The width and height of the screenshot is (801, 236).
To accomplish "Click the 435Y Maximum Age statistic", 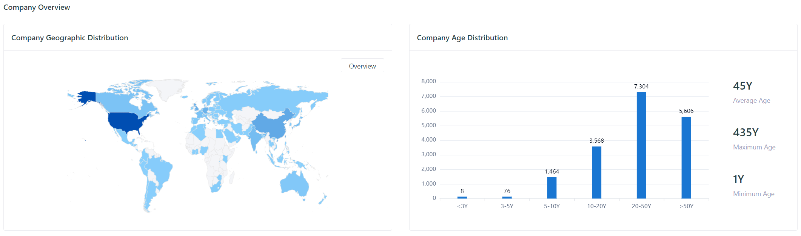I will tap(746, 133).
